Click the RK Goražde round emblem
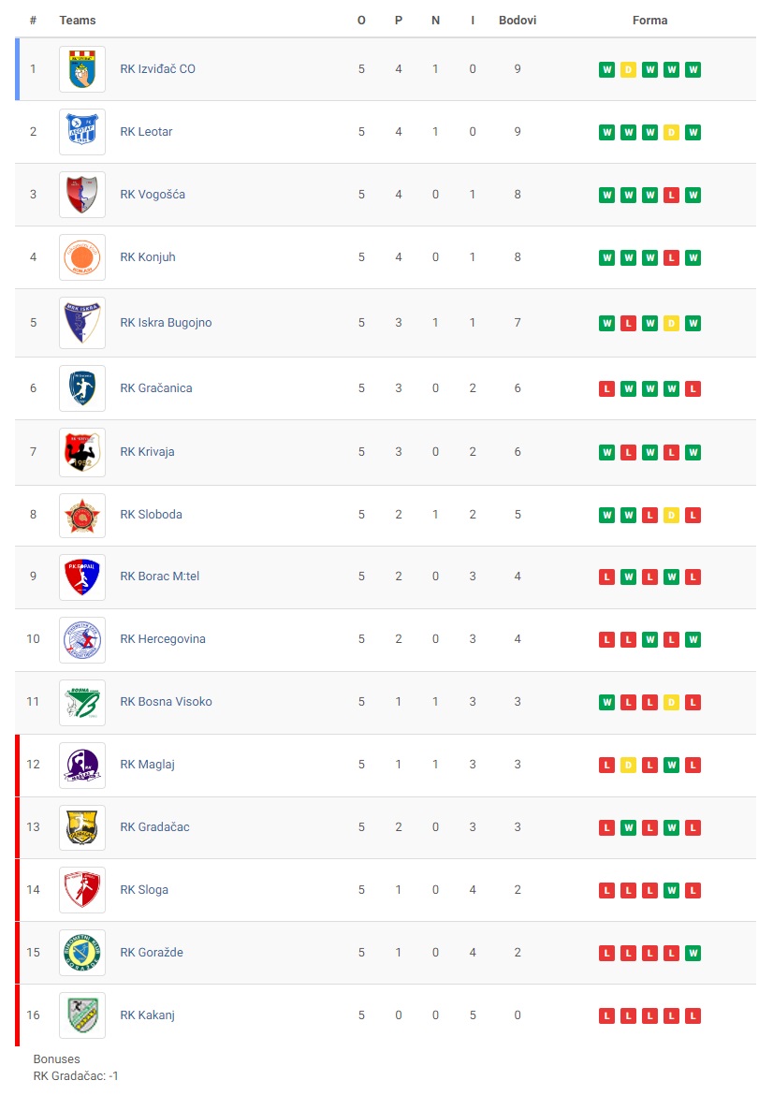 coord(82,953)
